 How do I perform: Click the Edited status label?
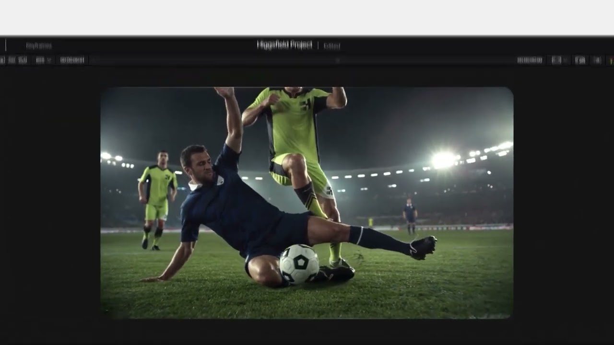click(x=331, y=46)
